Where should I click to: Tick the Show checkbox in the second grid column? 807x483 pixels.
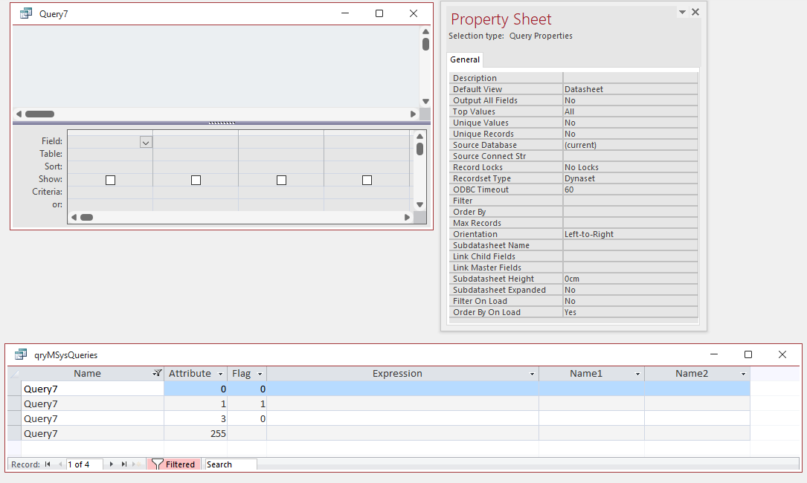pyautogui.click(x=196, y=180)
